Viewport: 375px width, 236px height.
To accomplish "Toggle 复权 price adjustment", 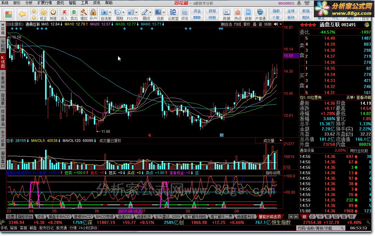I will [247, 24].
